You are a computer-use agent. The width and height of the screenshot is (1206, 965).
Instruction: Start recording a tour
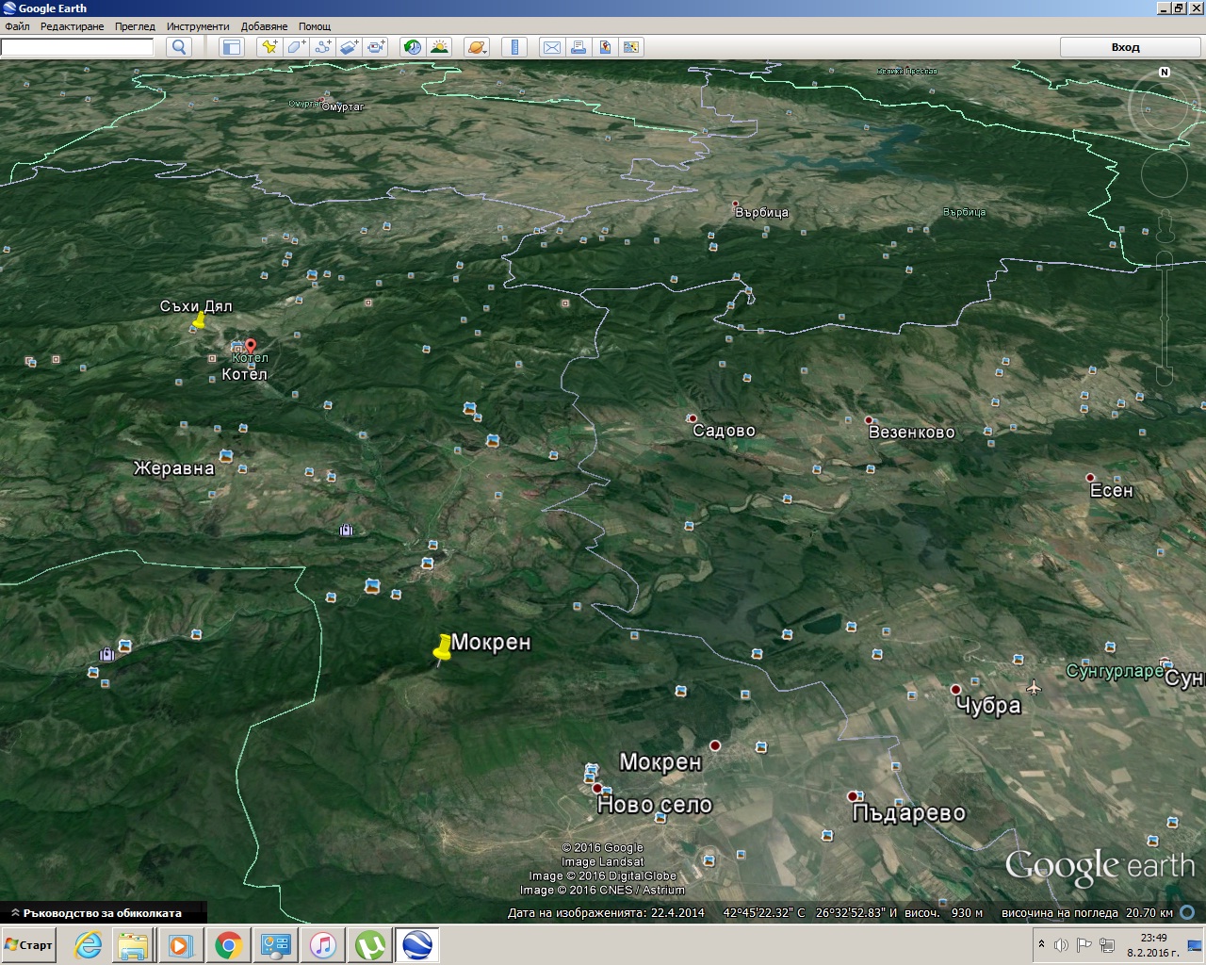(376, 47)
